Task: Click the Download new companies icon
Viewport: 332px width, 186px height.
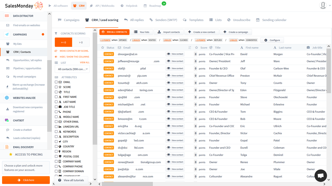Action: click(x=8, y=109)
